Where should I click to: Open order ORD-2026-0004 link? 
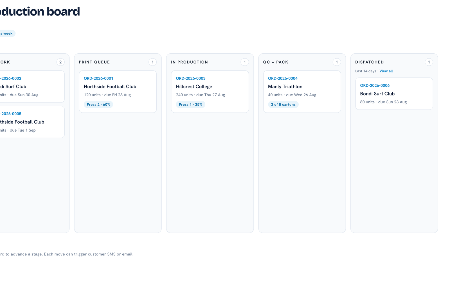[283, 78]
